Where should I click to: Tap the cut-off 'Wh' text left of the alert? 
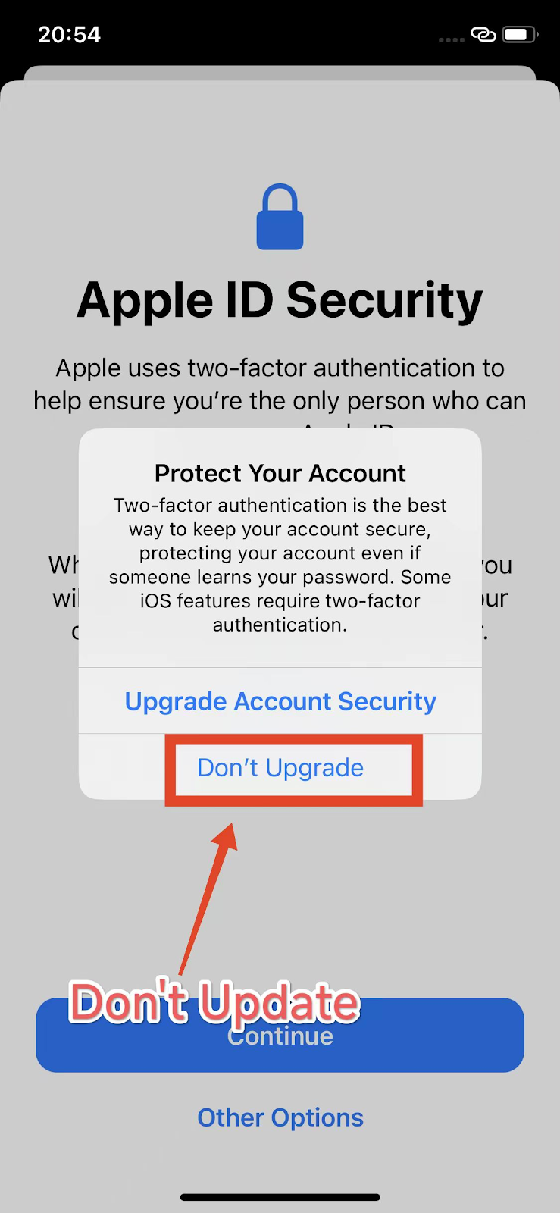(x=64, y=565)
